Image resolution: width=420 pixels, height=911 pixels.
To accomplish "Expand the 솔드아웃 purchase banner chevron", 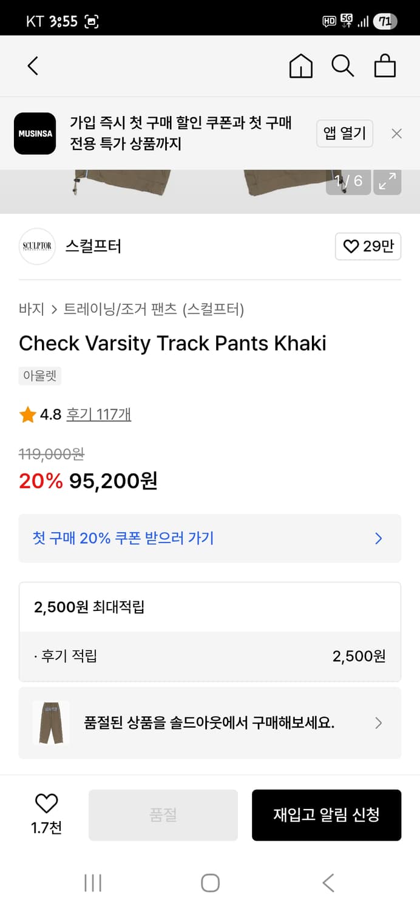I will pyautogui.click(x=378, y=723).
